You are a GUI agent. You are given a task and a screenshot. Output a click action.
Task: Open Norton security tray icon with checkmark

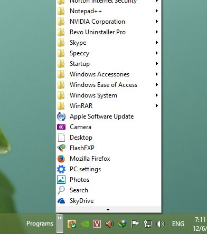pyautogui.click(x=72, y=224)
